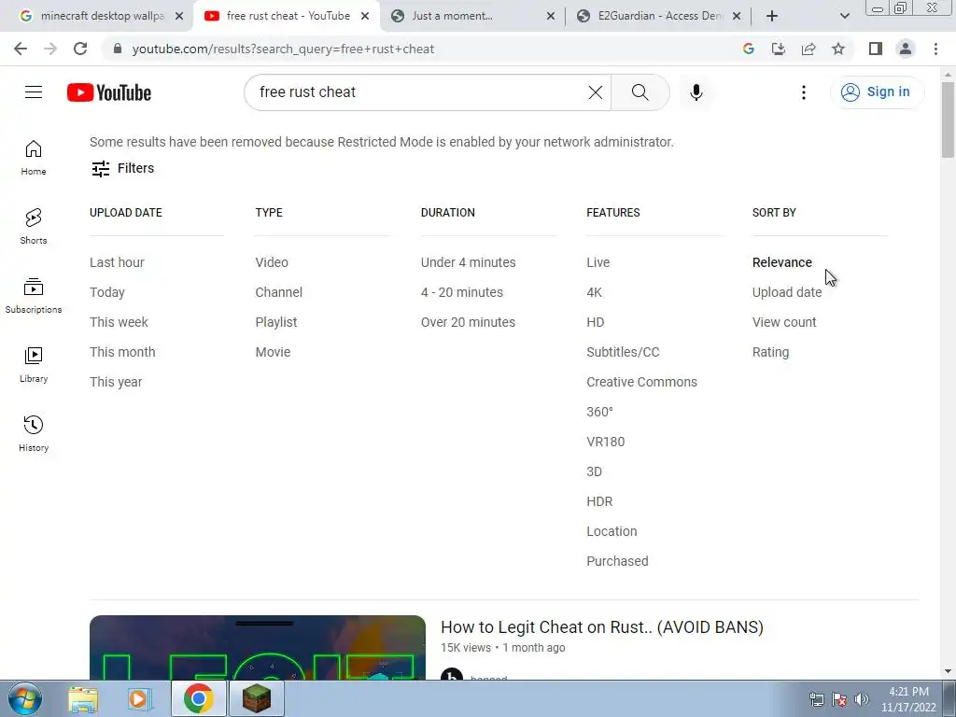Filter duration Over 20 minutes
Screen dimensions: 956x717
468,322
